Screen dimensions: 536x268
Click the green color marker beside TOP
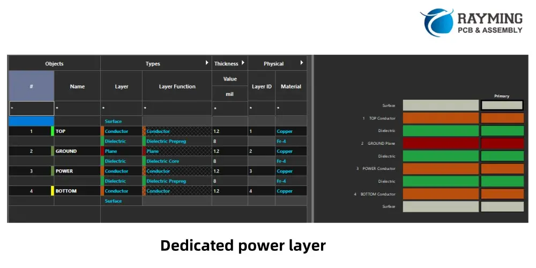52,131
